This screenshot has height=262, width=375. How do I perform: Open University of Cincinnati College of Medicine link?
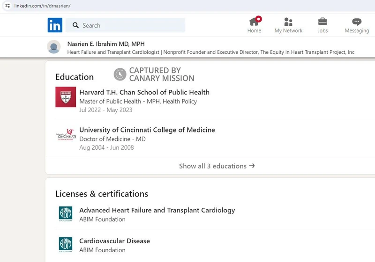pyautogui.click(x=147, y=130)
